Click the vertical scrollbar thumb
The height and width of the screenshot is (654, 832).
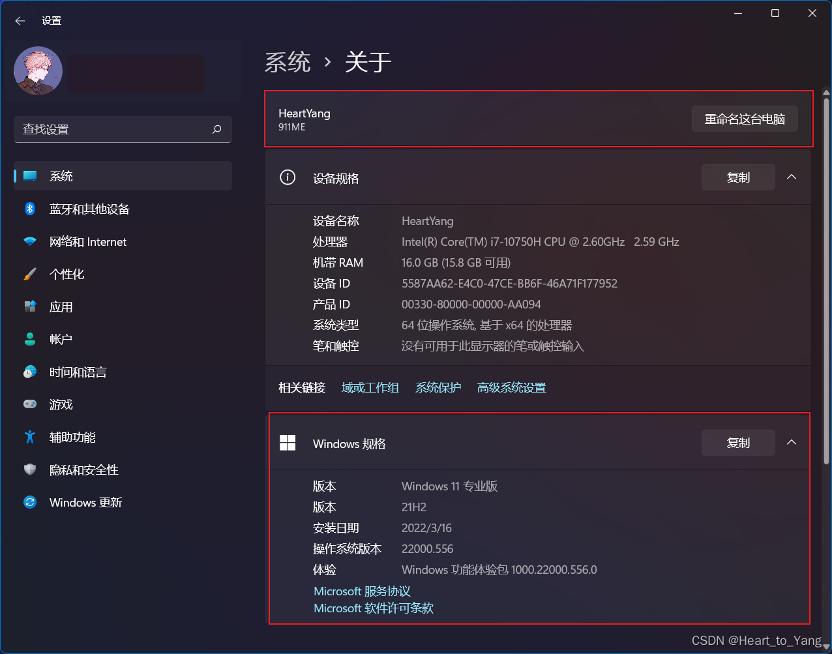[x=826, y=280]
